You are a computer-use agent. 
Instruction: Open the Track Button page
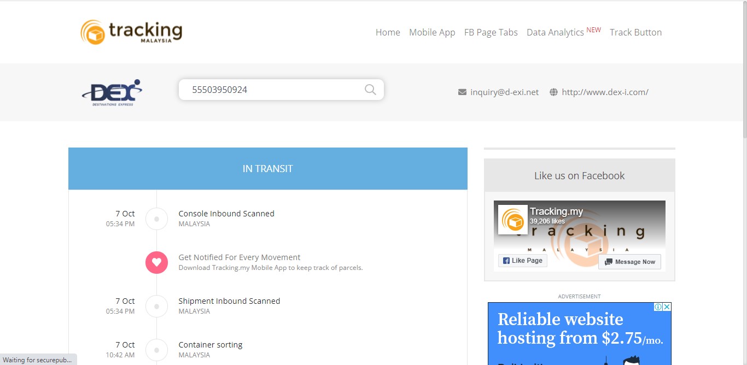tap(635, 32)
